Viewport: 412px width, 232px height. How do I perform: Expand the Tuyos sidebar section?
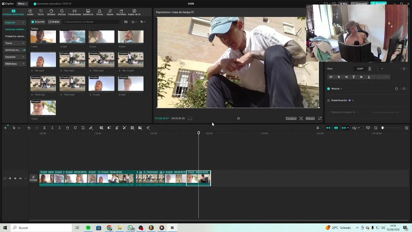pos(15,43)
